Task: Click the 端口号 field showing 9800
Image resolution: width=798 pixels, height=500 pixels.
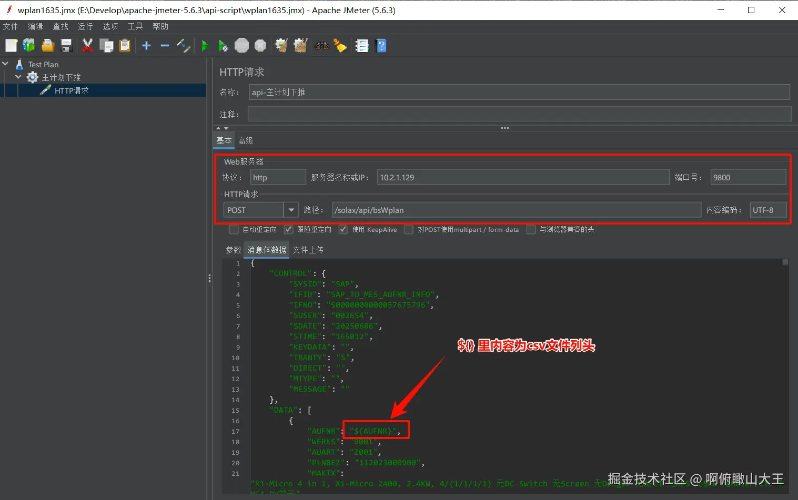Action: coord(748,177)
